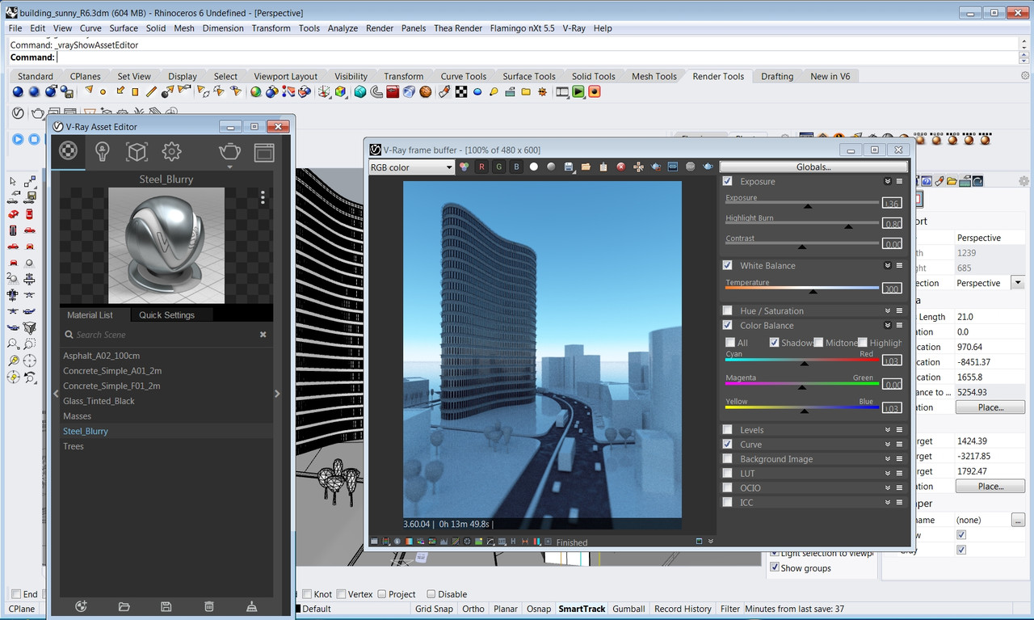Switch to Drafting toolbar tab
The height and width of the screenshot is (620, 1034).
point(777,76)
